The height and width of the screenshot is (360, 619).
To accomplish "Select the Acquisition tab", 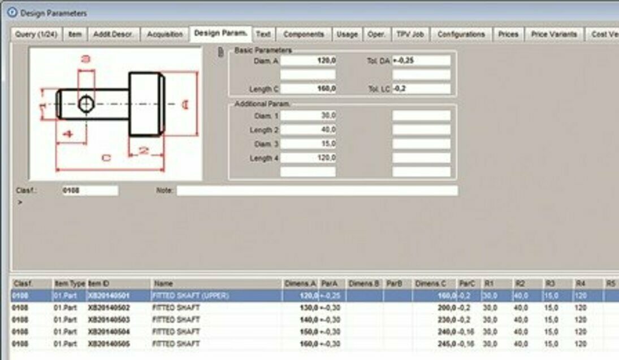I will coord(165,34).
